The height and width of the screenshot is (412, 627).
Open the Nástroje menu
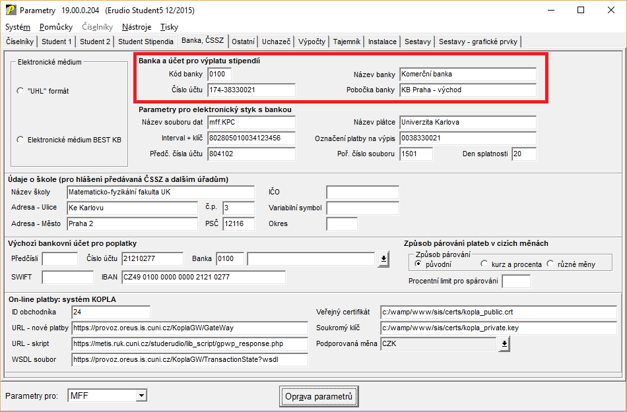tap(137, 27)
